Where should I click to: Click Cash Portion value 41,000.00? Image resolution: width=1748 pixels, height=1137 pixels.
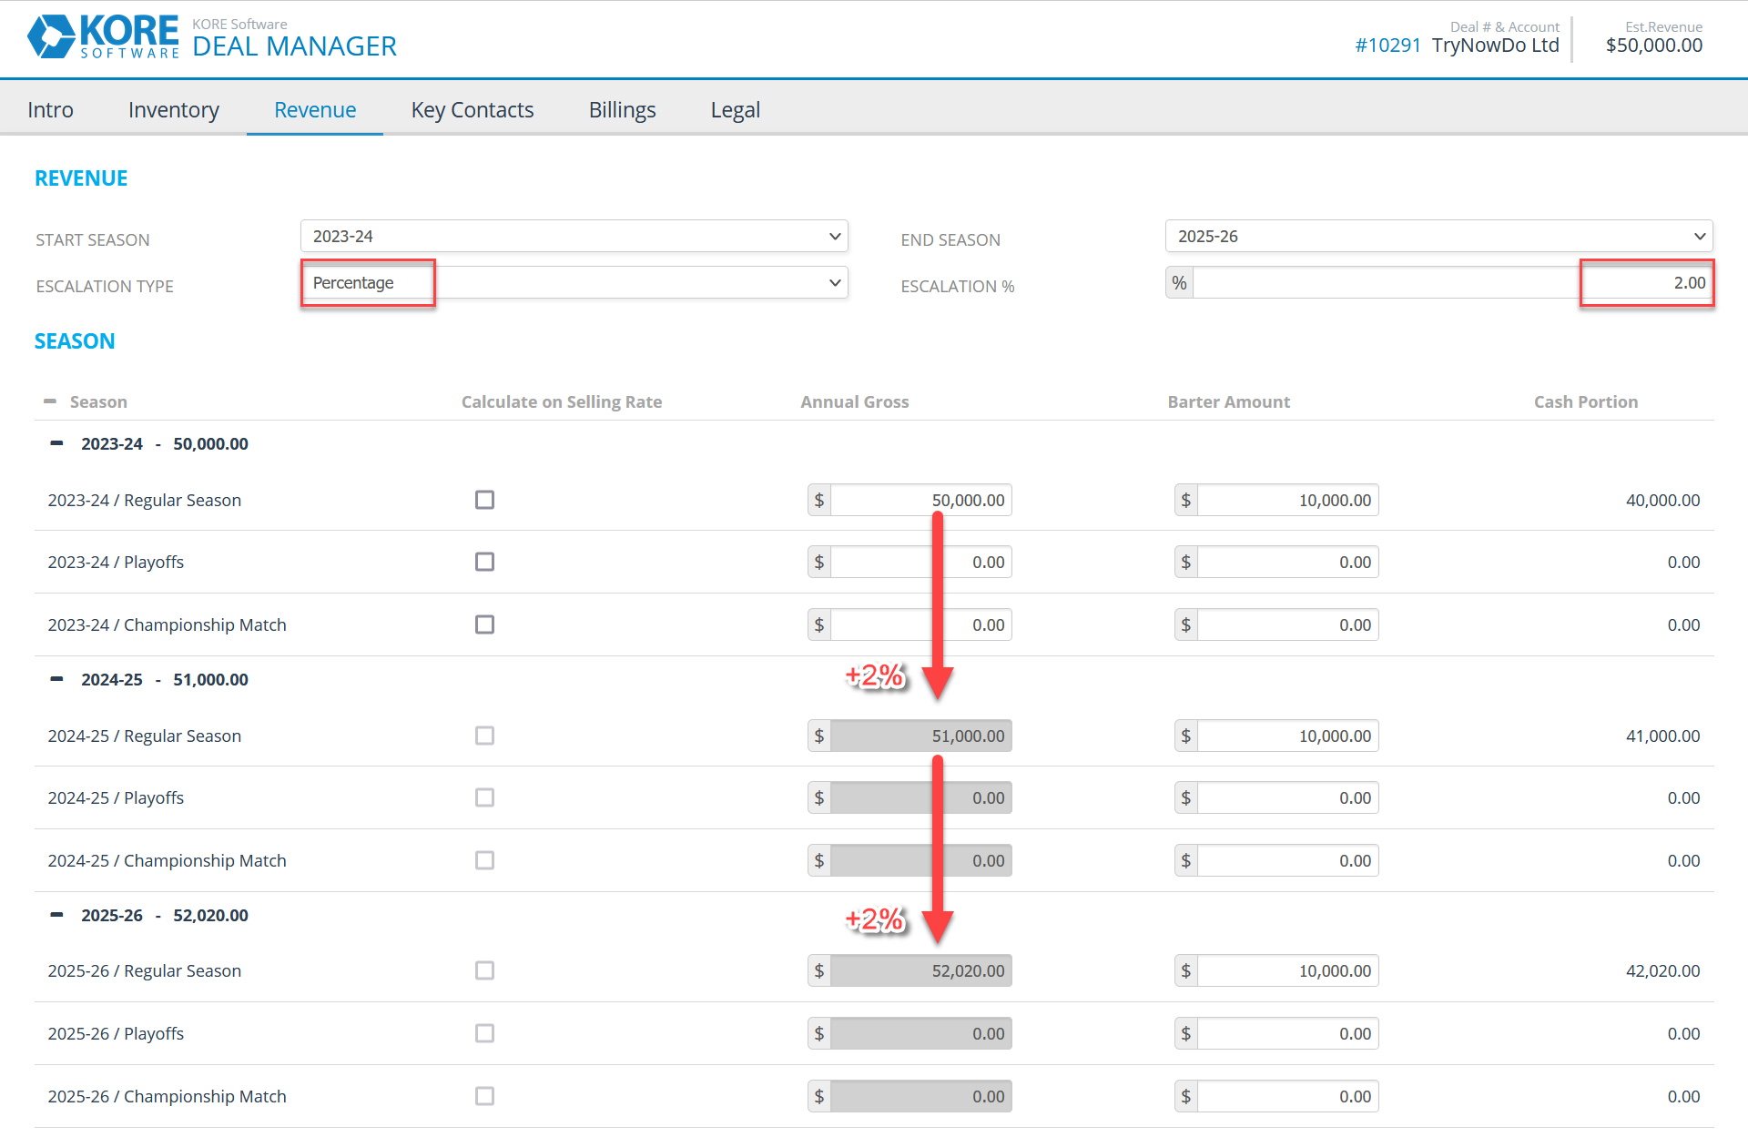pos(1662,736)
